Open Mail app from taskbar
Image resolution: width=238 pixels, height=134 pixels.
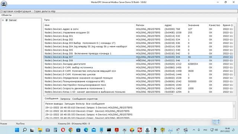pyautogui.click(x=94, y=130)
